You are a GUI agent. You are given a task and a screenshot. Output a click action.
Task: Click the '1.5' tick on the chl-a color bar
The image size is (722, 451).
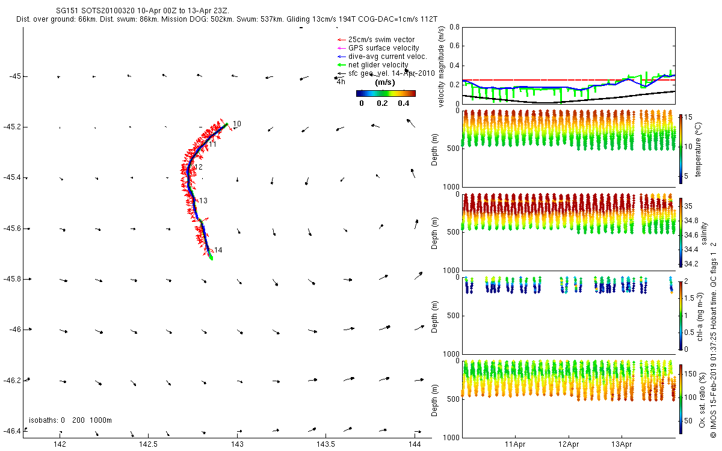pyautogui.click(x=690, y=297)
